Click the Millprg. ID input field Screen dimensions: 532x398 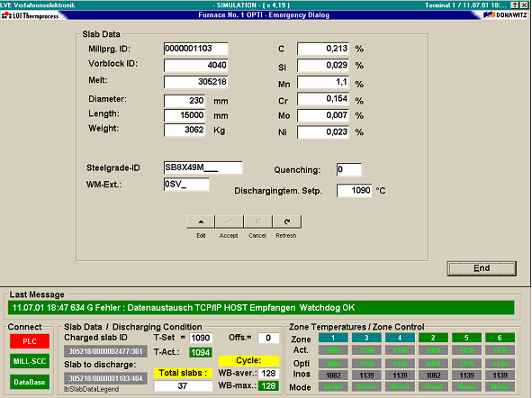tap(195, 49)
